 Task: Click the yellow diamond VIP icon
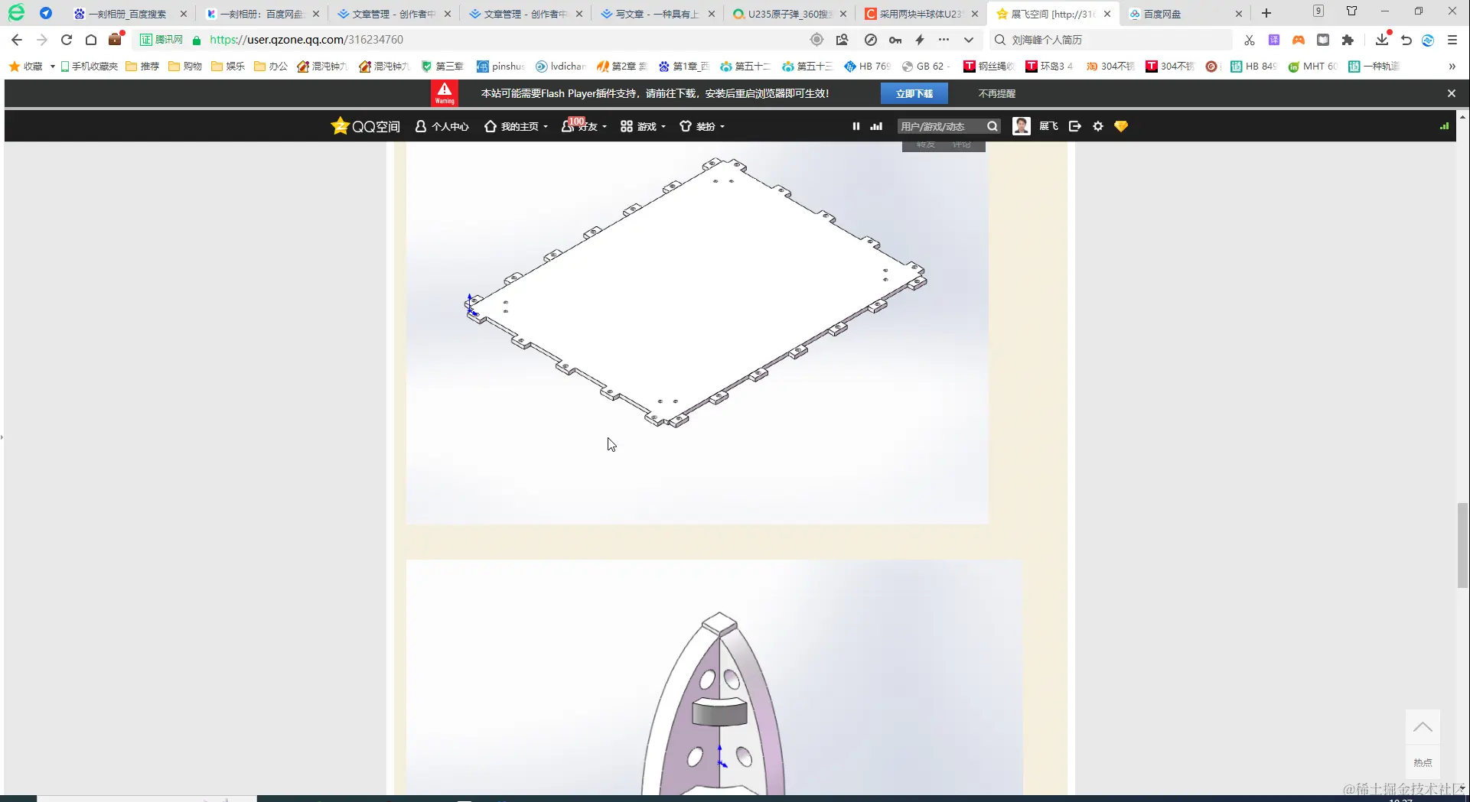[1120, 125]
